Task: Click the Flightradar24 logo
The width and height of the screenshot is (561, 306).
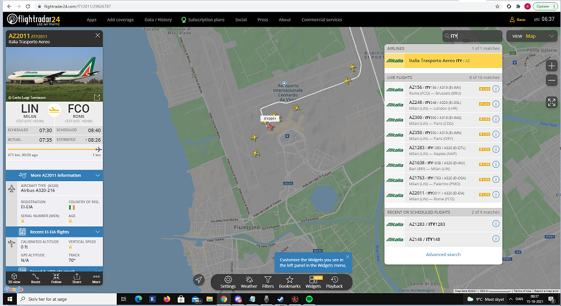Action: point(34,19)
